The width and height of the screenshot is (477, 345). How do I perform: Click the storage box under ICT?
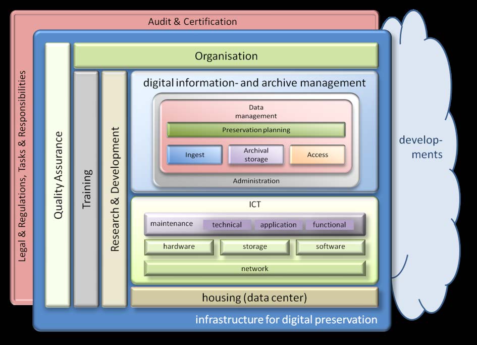tap(255, 247)
